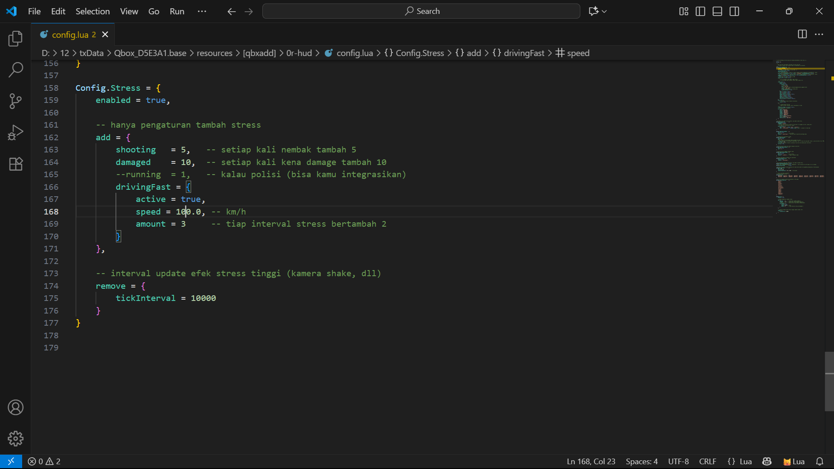Change end of line sequence 'CRLF'

(x=708, y=461)
